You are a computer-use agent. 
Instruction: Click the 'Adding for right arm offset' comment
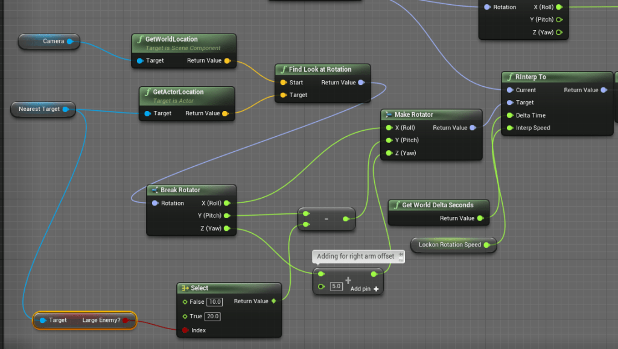(x=355, y=256)
